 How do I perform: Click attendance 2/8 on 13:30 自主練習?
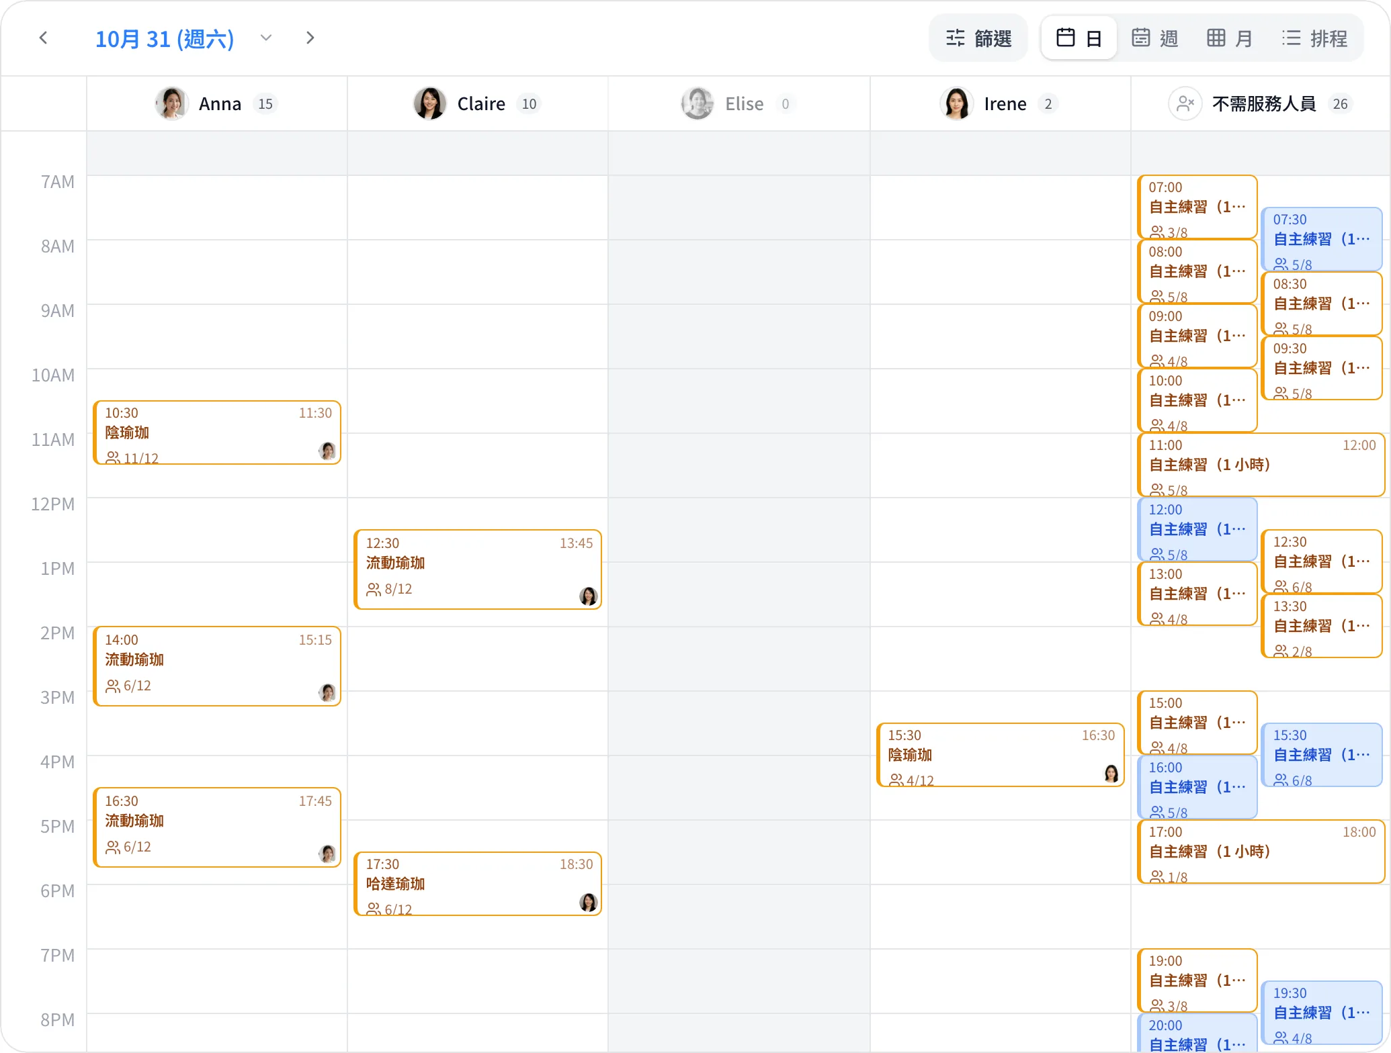1293,651
